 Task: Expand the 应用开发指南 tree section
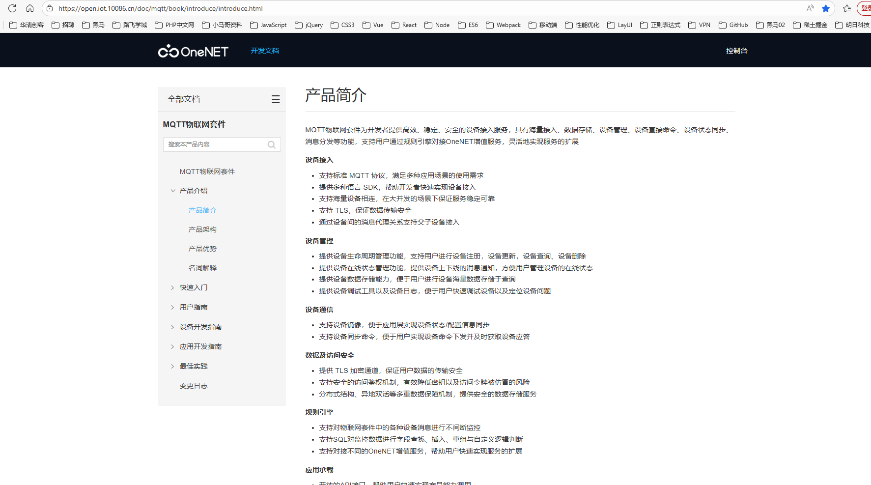(172, 346)
